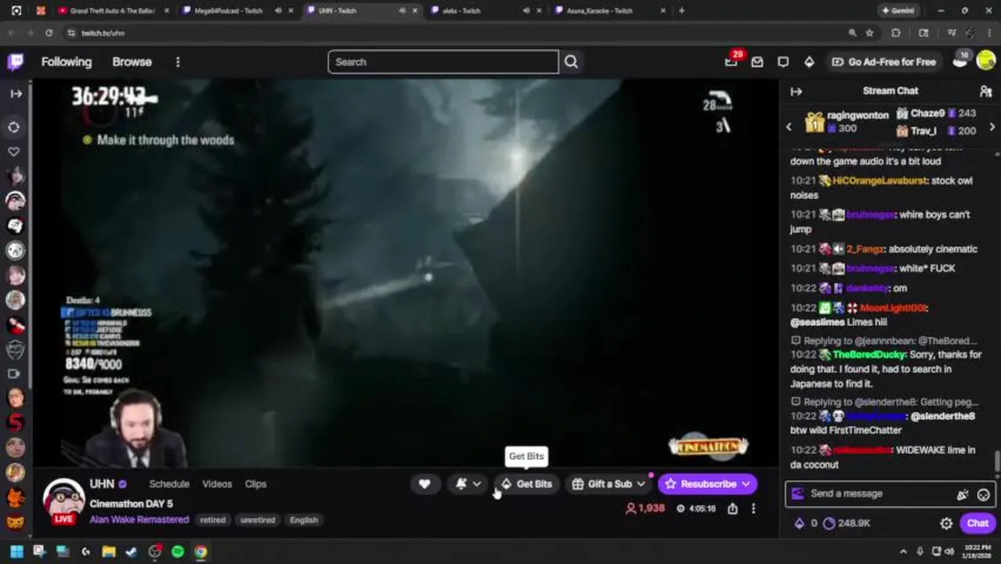
Task: Open the channel Clips tab
Action: [x=255, y=484]
